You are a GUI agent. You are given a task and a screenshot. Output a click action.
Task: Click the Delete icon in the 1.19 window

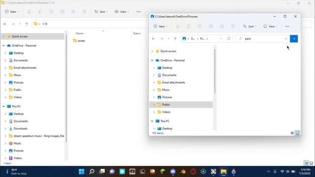84,12
